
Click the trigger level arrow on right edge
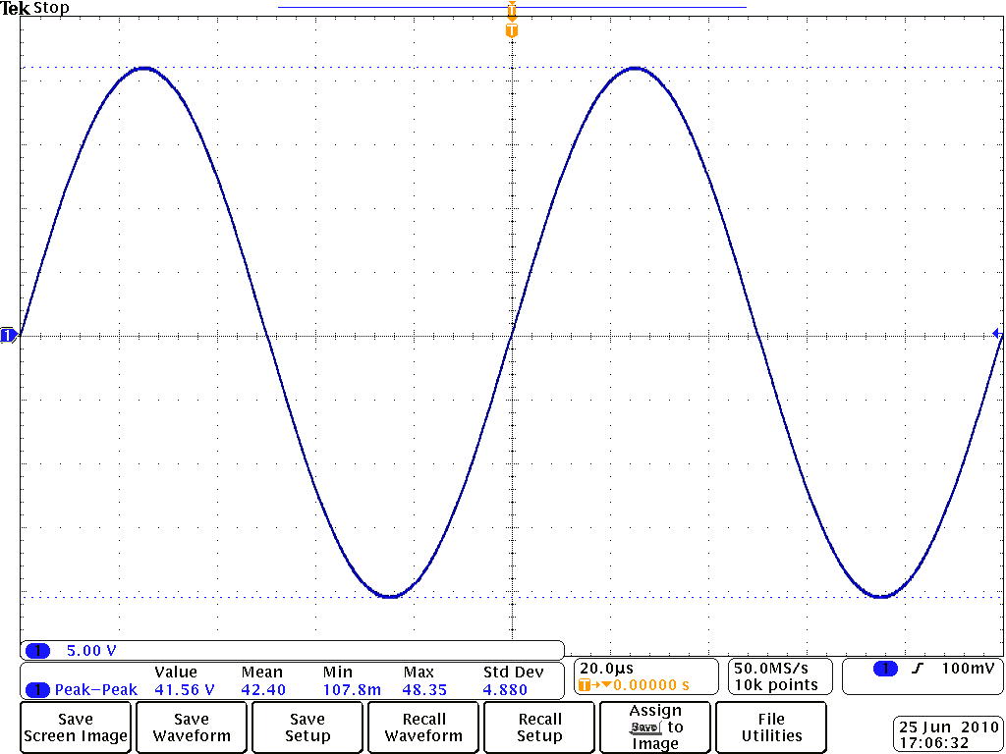(996, 334)
